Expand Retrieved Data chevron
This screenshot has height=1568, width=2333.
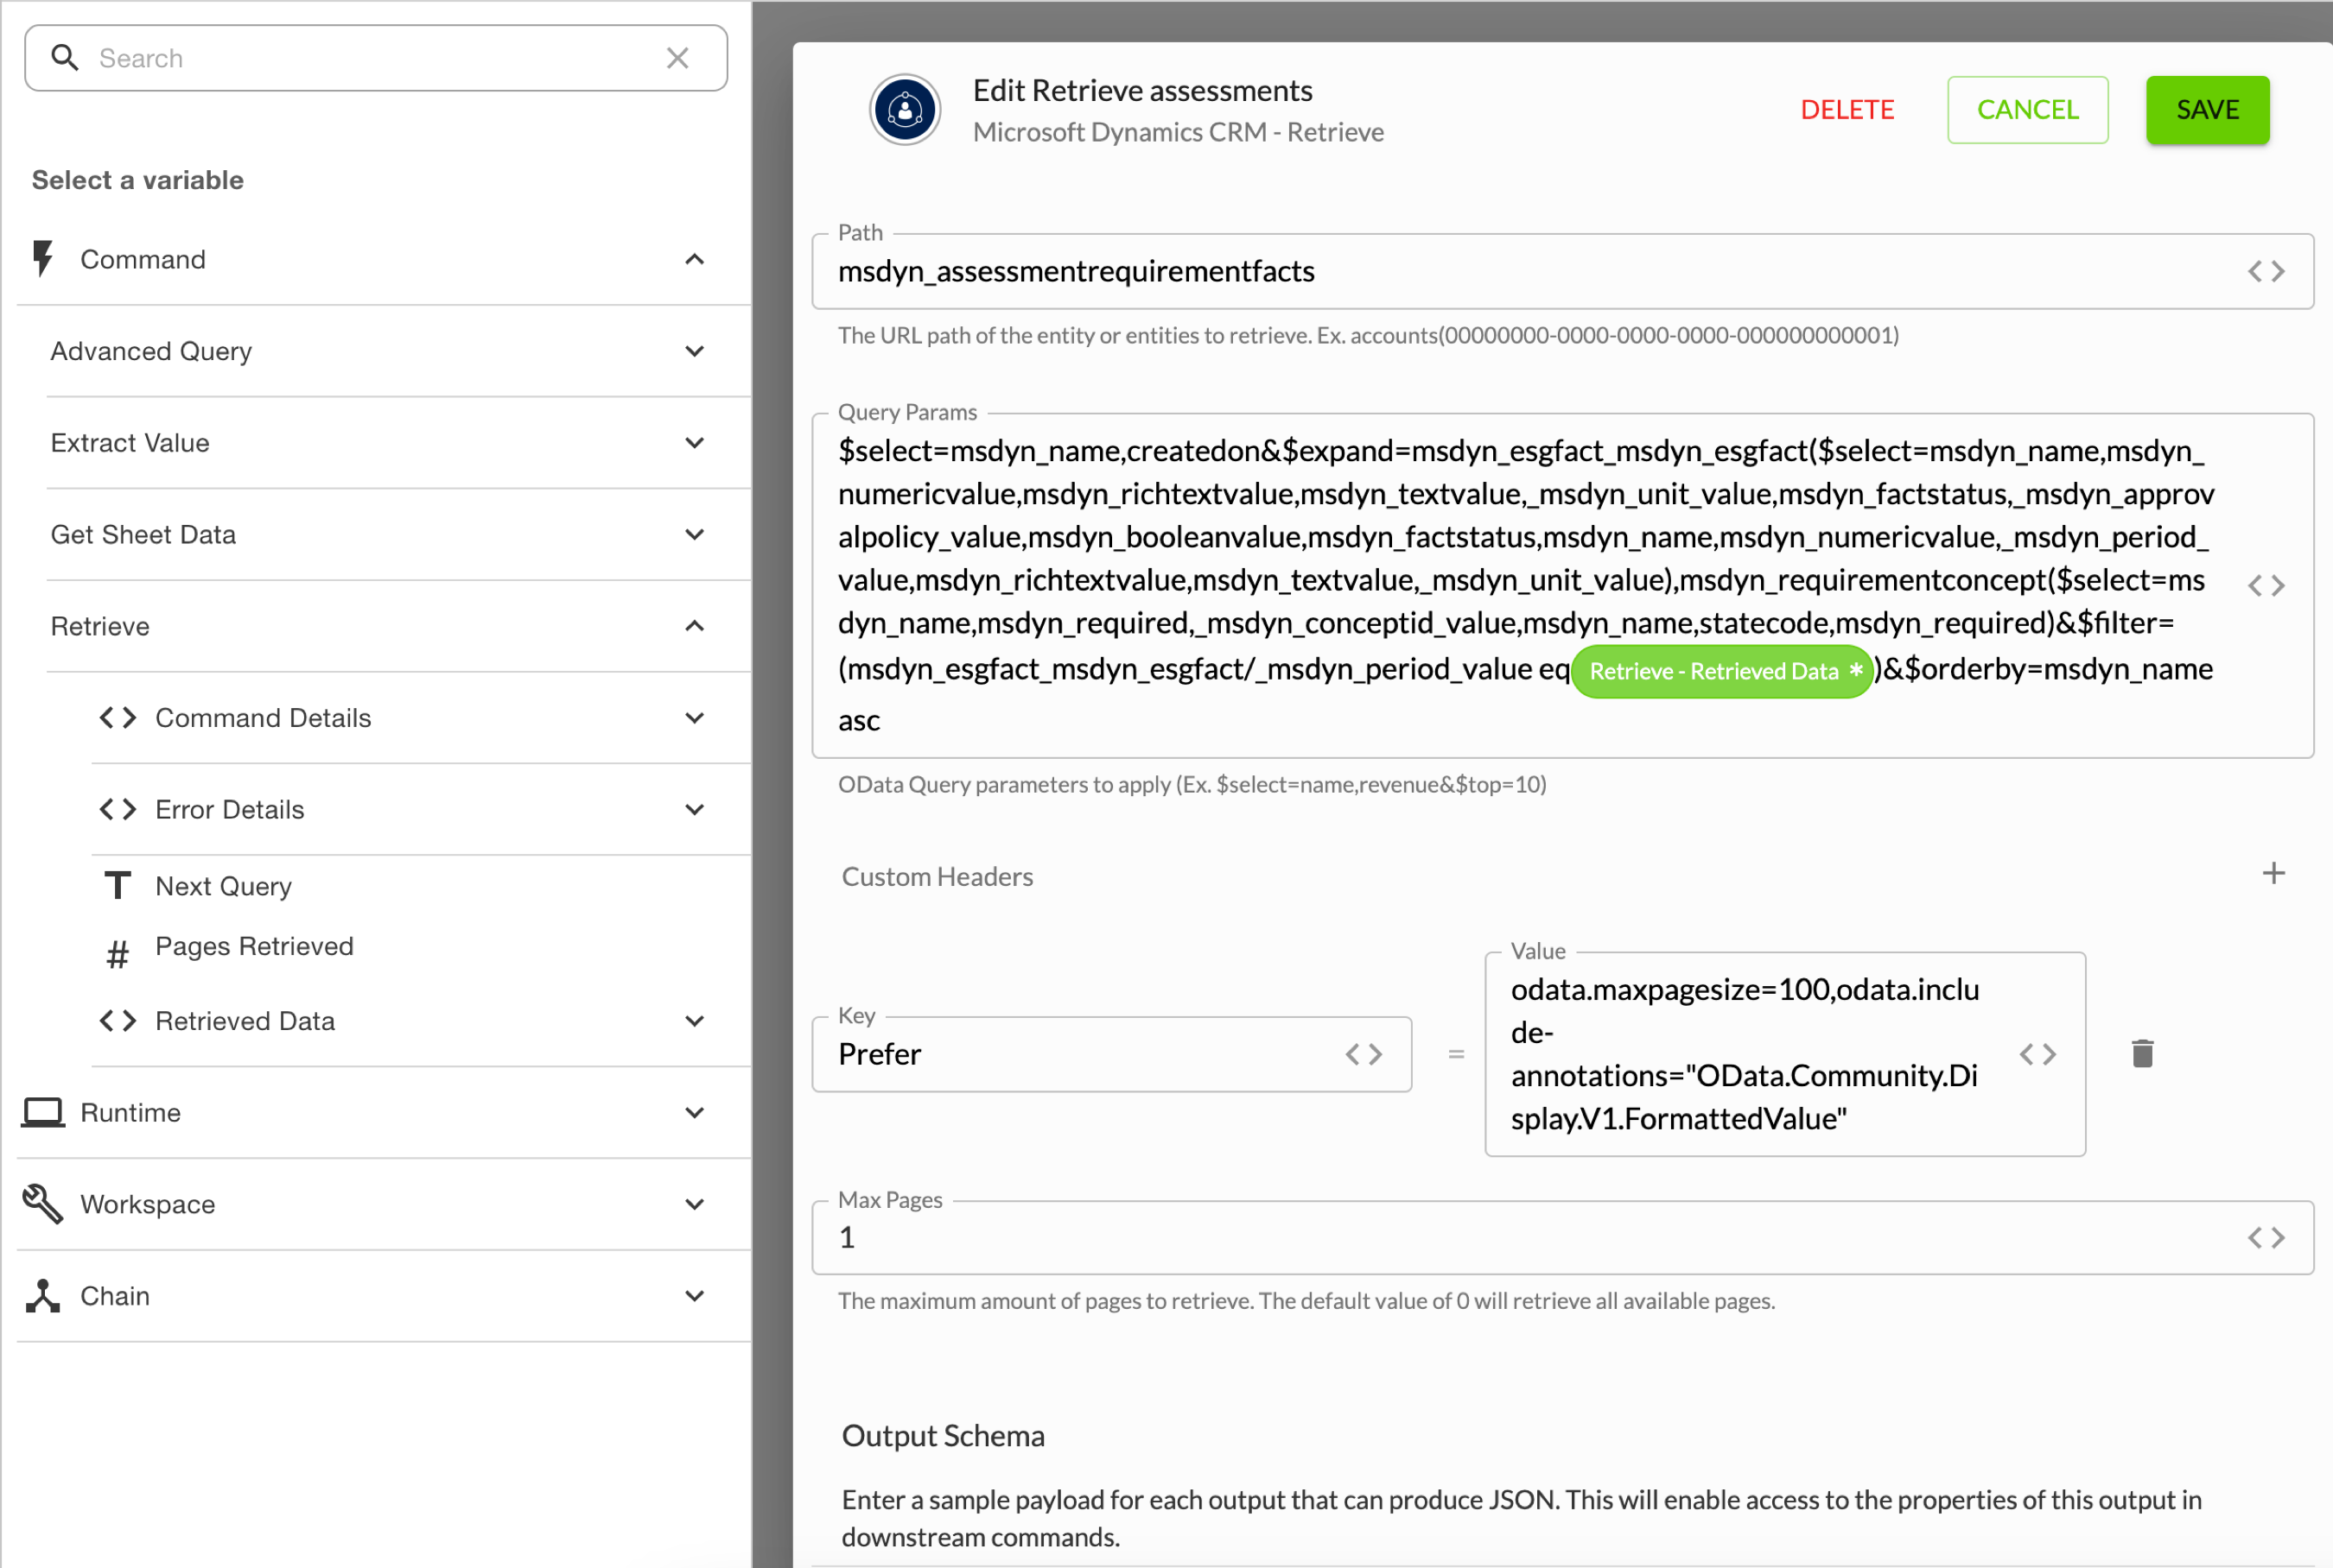pos(695,1021)
